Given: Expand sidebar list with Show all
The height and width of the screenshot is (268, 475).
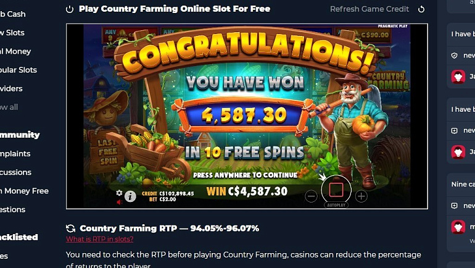Looking at the screenshot, I should 9,107.
